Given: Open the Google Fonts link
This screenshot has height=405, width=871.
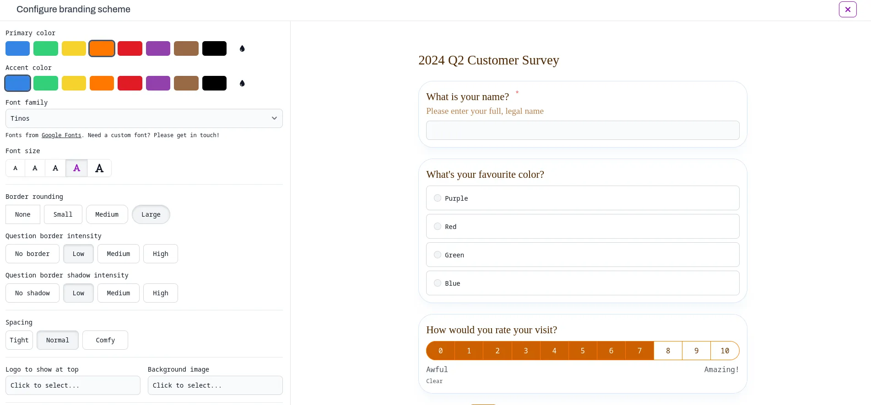Looking at the screenshot, I should [x=61, y=135].
